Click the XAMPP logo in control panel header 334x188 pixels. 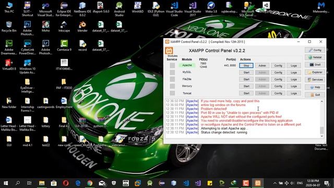(169, 51)
